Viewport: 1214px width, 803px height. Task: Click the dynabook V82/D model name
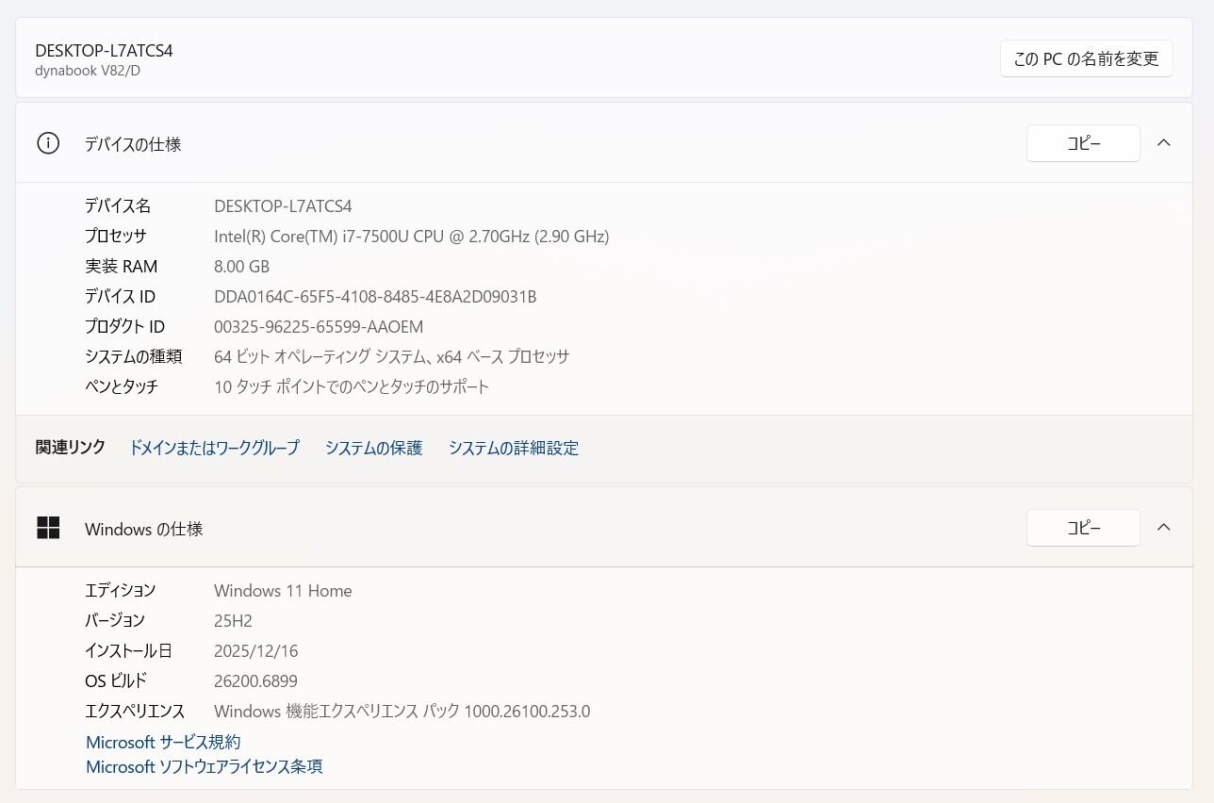(x=88, y=71)
